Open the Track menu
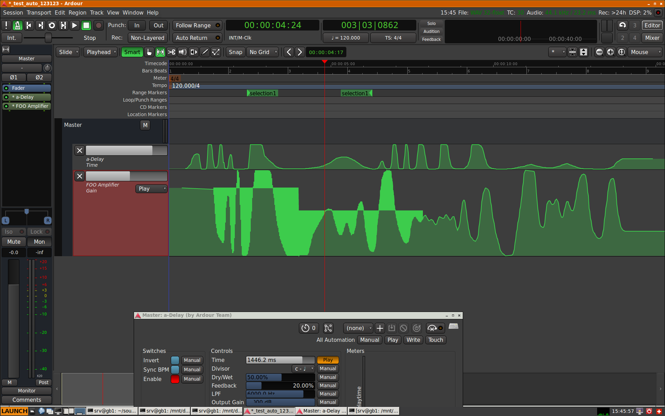The image size is (665, 416). point(97,12)
